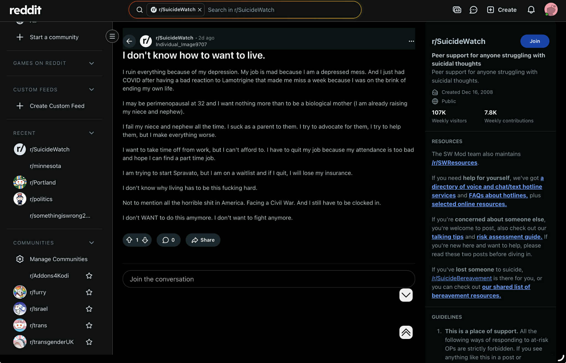Click the upvote arrow on post

(129, 240)
